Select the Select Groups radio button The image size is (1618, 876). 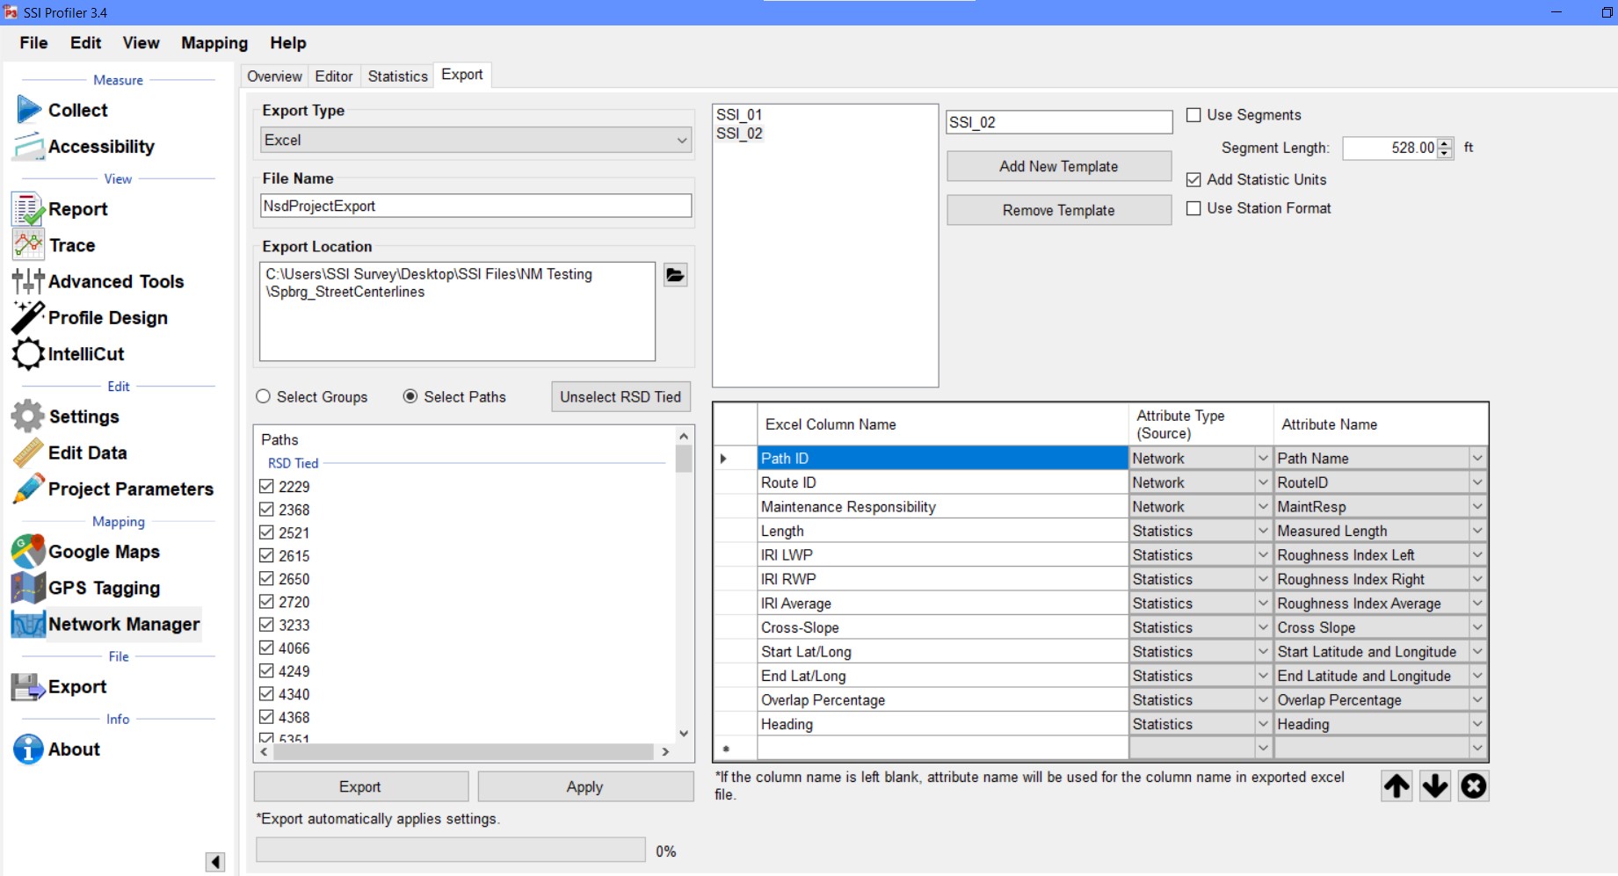click(x=263, y=397)
